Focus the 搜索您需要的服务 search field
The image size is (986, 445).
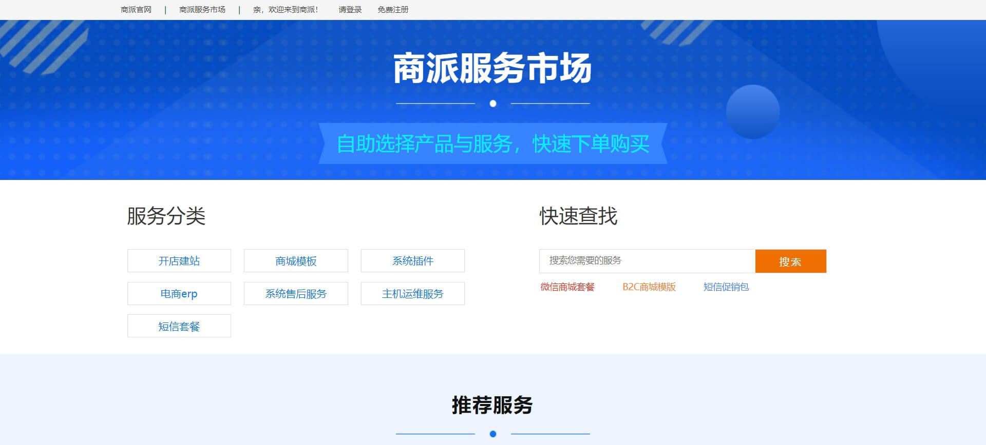click(x=647, y=261)
